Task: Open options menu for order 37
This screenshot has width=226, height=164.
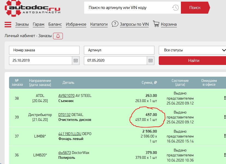Action: coord(225,136)
